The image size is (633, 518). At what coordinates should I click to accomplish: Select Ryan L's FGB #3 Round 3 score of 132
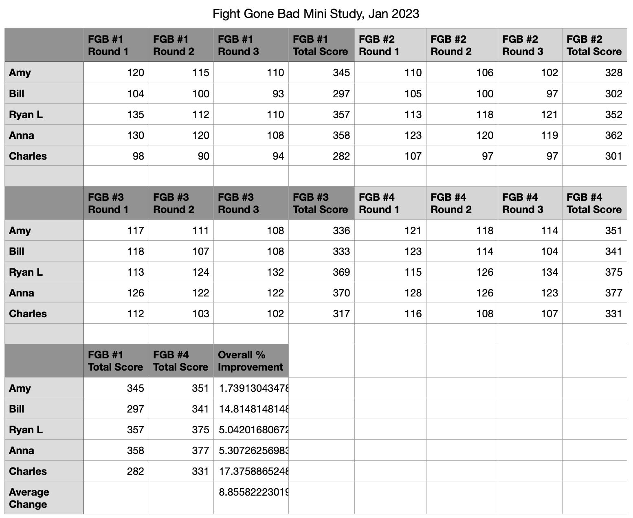click(x=251, y=272)
